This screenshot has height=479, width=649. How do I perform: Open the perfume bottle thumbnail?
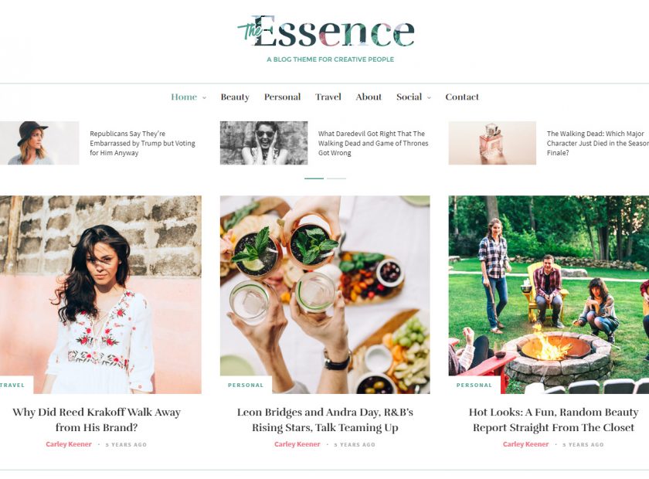492,143
